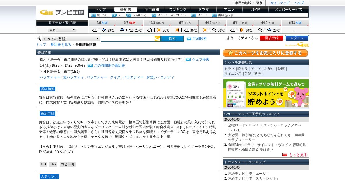The height and width of the screenshot is (181, 345).
Task: Click the blue ログイン button
Action: point(297,38)
